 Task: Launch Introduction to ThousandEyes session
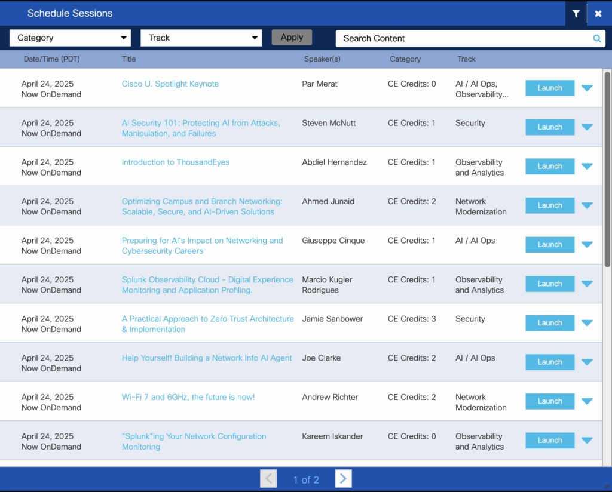550,167
